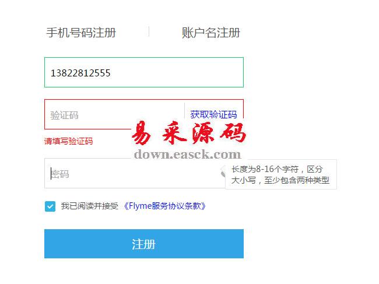Open the 《Flyme服务协议条款》 link
The height and width of the screenshot is (284, 379).
(x=165, y=206)
